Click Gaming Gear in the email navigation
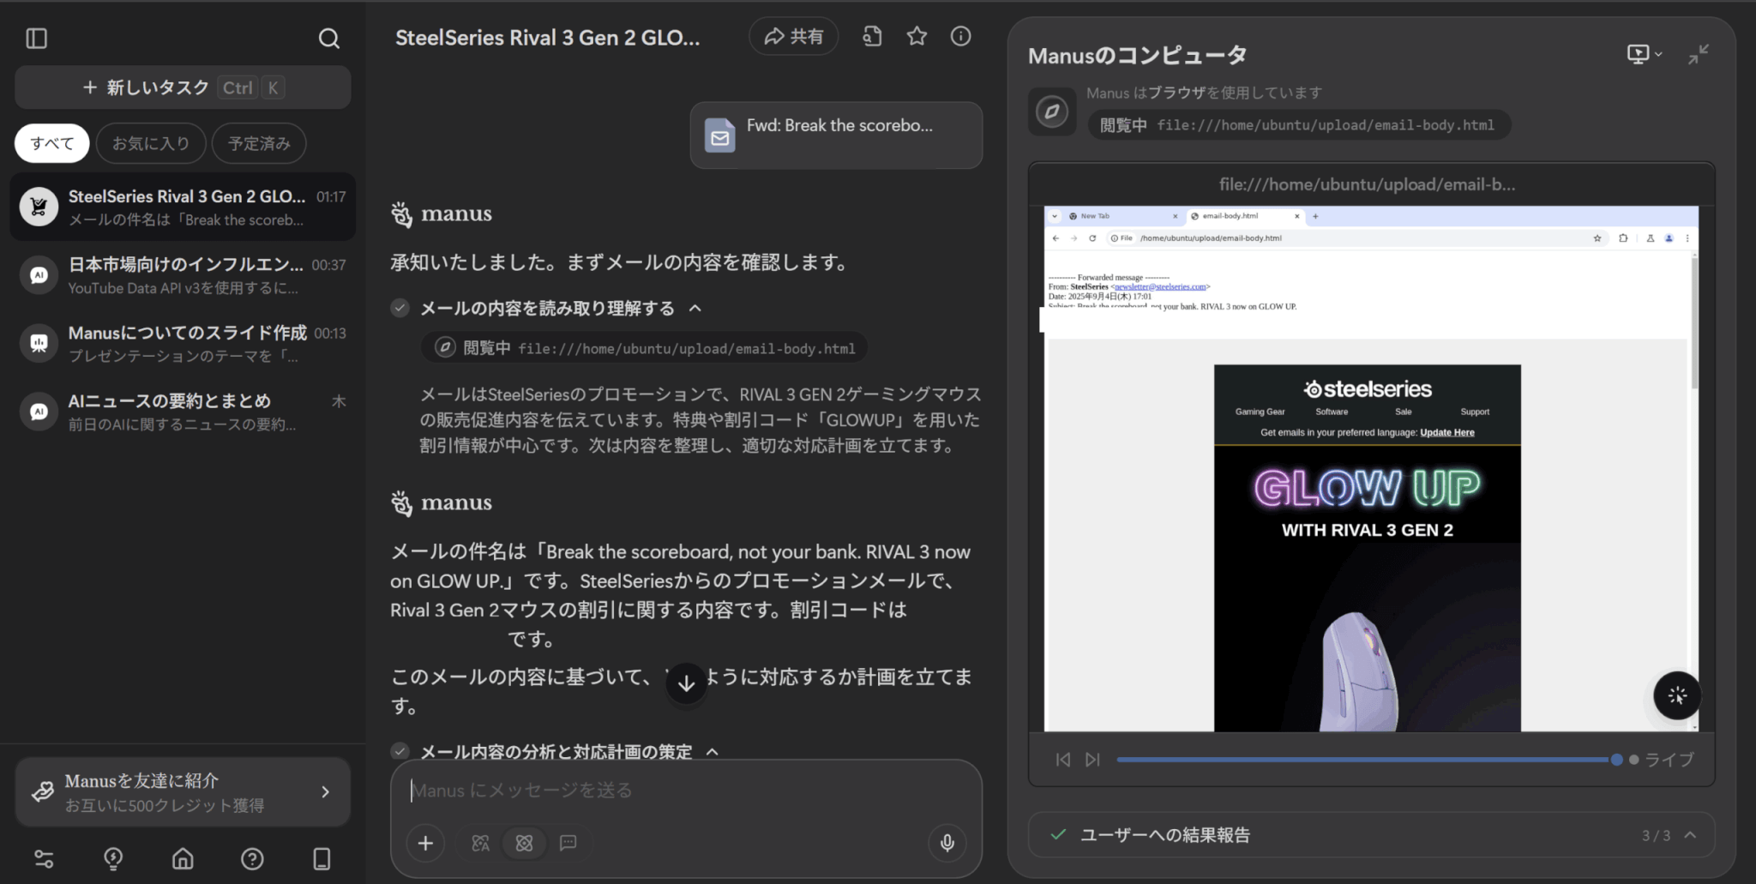Image resolution: width=1756 pixels, height=884 pixels. pyautogui.click(x=1260, y=412)
